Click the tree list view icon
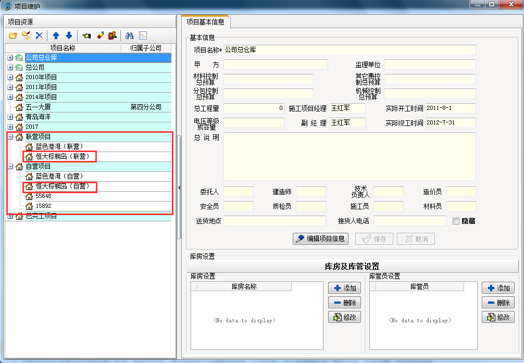Image resolution: width=524 pixels, height=363 pixels. (143, 35)
